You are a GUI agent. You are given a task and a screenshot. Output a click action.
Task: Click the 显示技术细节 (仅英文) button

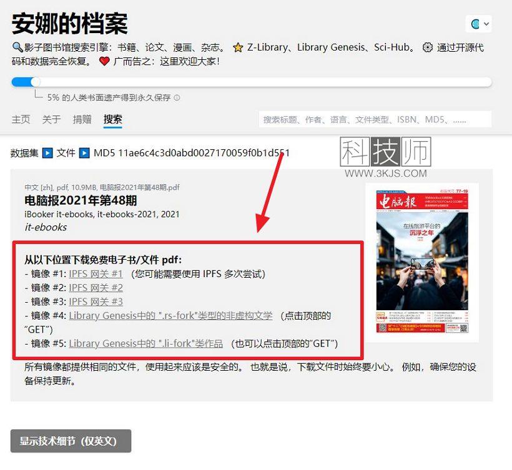tap(71, 441)
